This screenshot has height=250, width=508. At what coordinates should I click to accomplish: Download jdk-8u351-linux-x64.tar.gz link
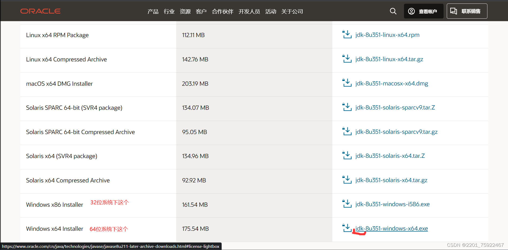point(389,59)
